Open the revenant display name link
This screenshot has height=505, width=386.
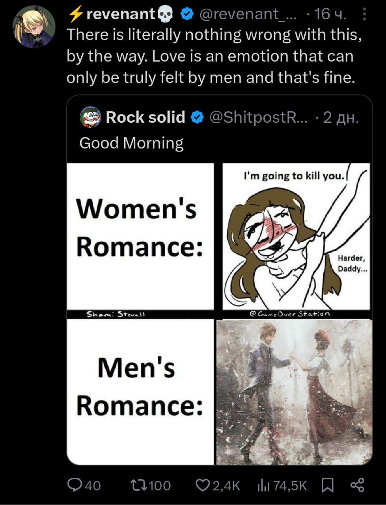(x=120, y=14)
